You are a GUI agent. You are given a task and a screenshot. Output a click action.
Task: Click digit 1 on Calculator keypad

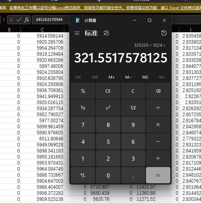click(83, 158)
